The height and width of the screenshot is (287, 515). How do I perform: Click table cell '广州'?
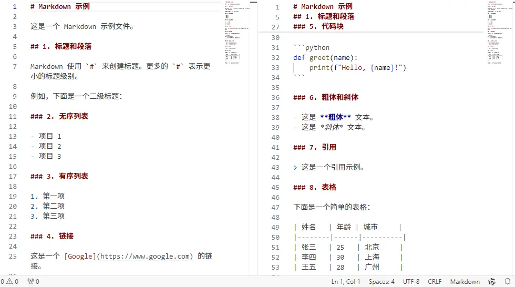point(372,268)
